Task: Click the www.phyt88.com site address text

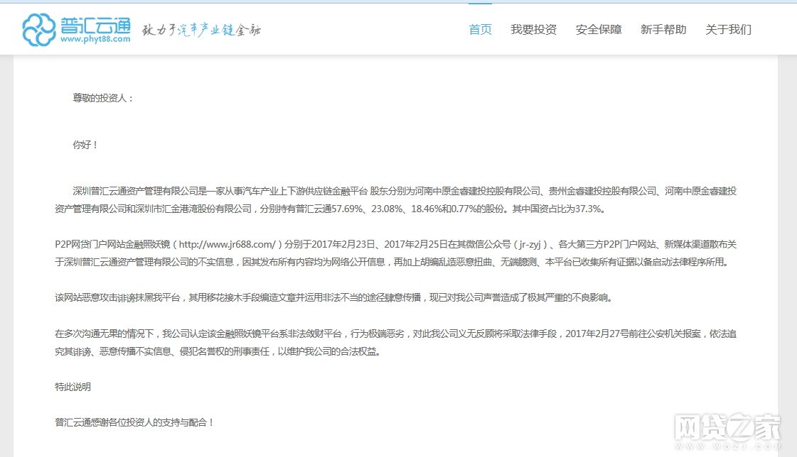Action: coord(95,39)
